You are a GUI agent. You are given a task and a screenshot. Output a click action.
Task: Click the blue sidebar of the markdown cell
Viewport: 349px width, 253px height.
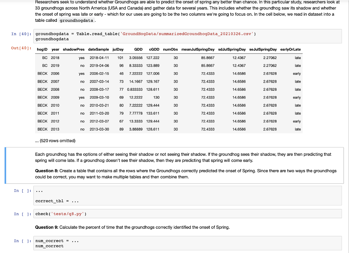coord(5,165)
